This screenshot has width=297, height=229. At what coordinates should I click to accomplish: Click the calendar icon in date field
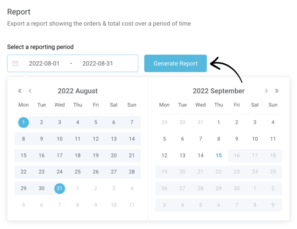(x=15, y=63)
